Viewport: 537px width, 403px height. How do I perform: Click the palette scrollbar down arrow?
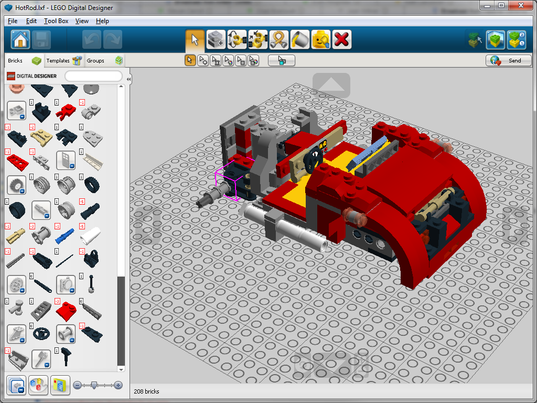(x=121, y=369)
